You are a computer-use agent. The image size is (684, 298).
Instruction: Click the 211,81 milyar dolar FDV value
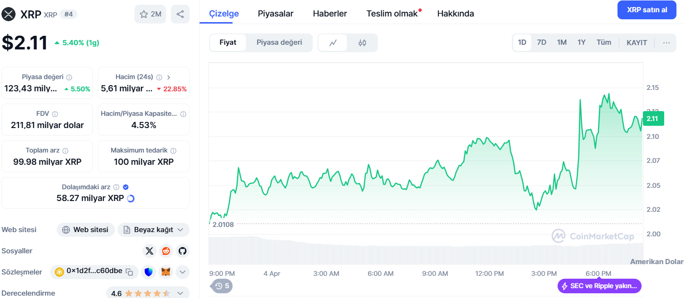[x=47, y=125]
